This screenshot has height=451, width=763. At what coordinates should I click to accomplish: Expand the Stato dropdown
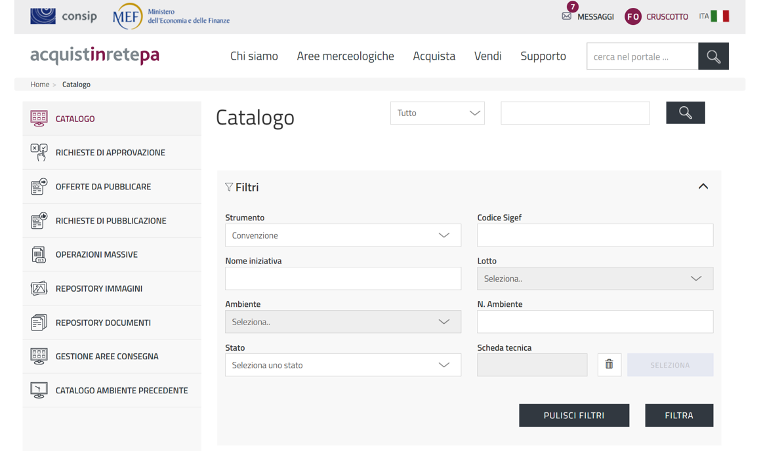(x=342, y=365)
